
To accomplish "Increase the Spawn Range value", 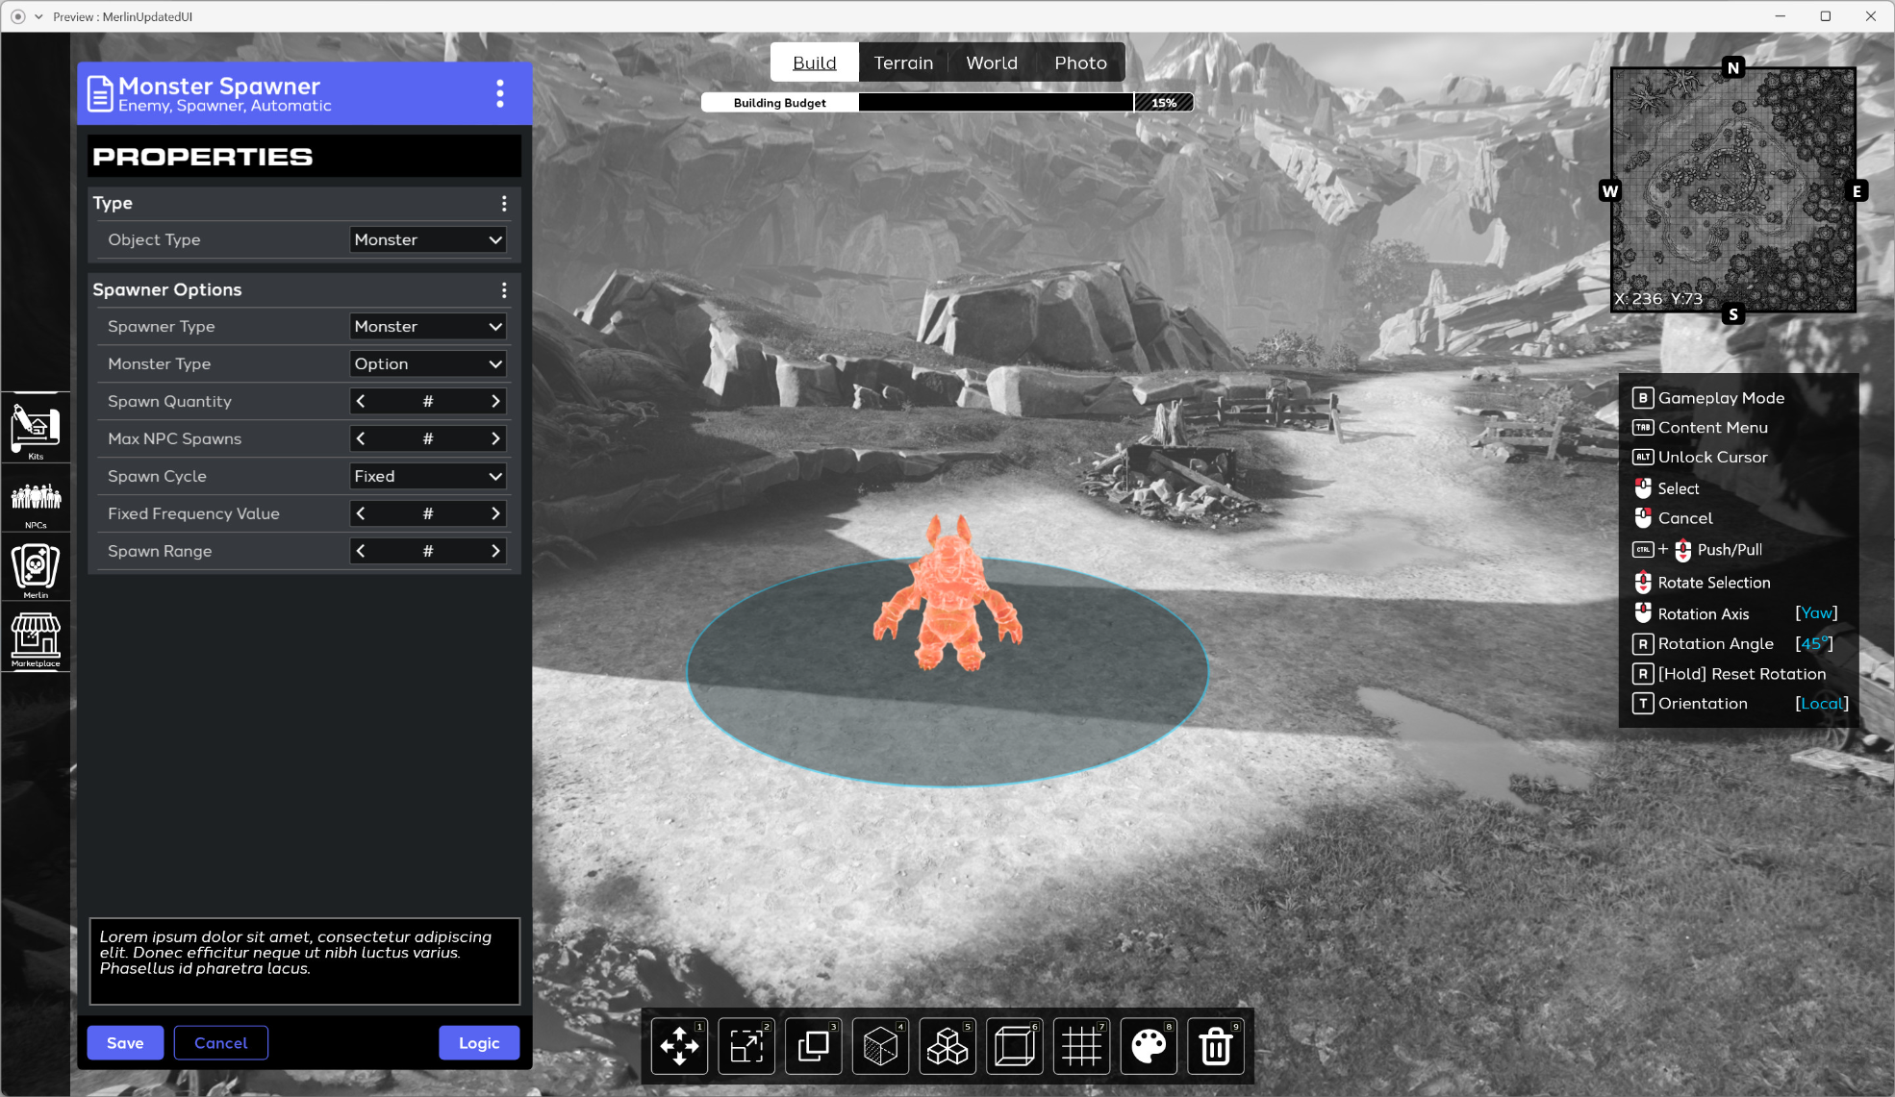I will [495, 551].
